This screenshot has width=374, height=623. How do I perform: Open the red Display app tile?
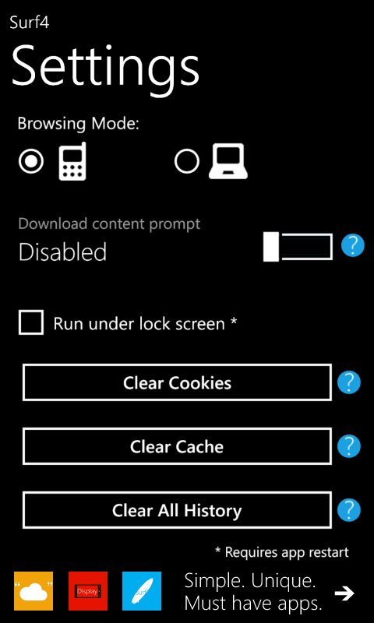tap(88, 591)
